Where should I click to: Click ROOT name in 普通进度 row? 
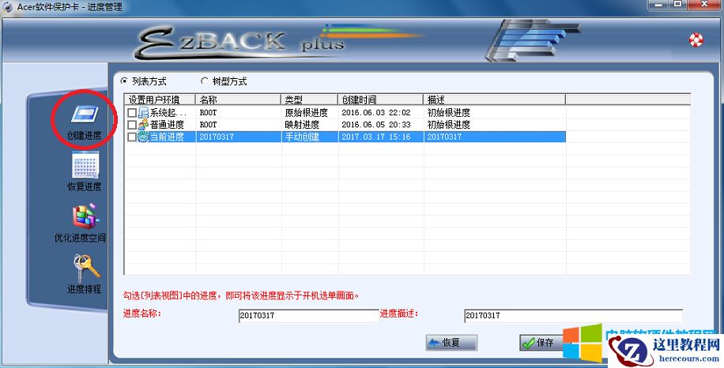coord(208,125)
